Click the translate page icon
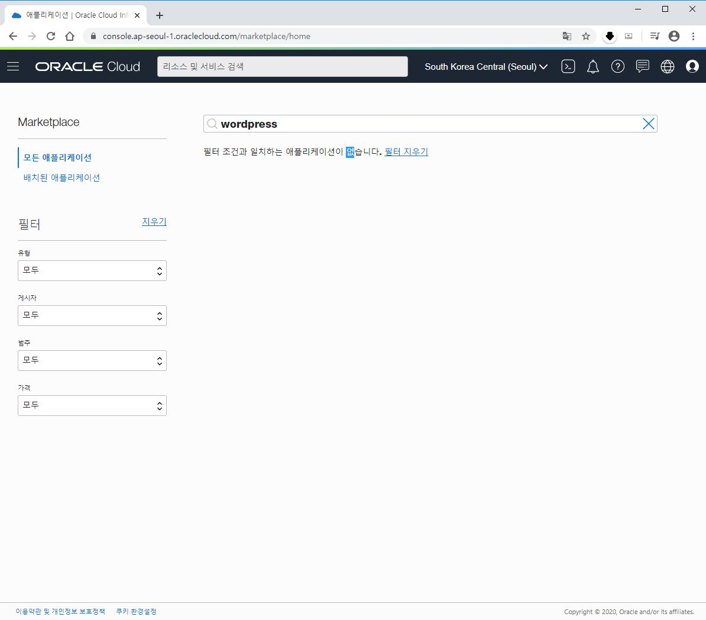The image size is (706, 620). pos(567,36)
